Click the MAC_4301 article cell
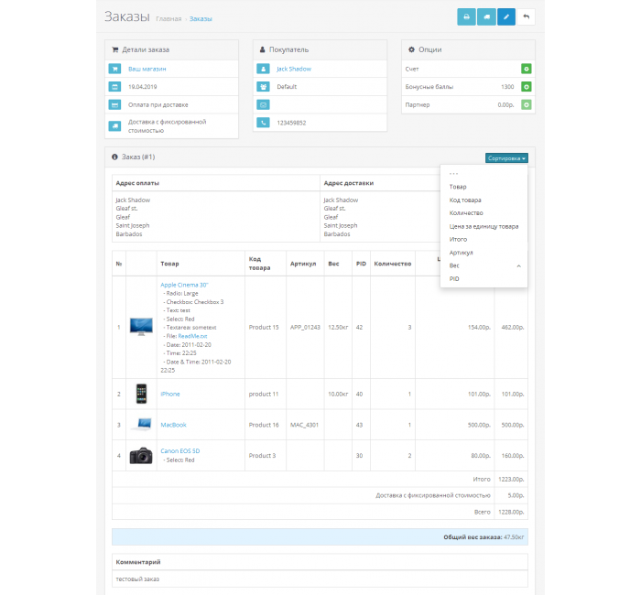 click(x=304, y=425)
